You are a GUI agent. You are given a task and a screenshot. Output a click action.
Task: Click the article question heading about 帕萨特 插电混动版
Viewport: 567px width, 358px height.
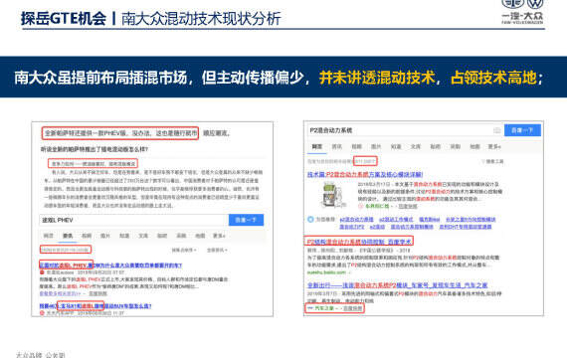94,149
